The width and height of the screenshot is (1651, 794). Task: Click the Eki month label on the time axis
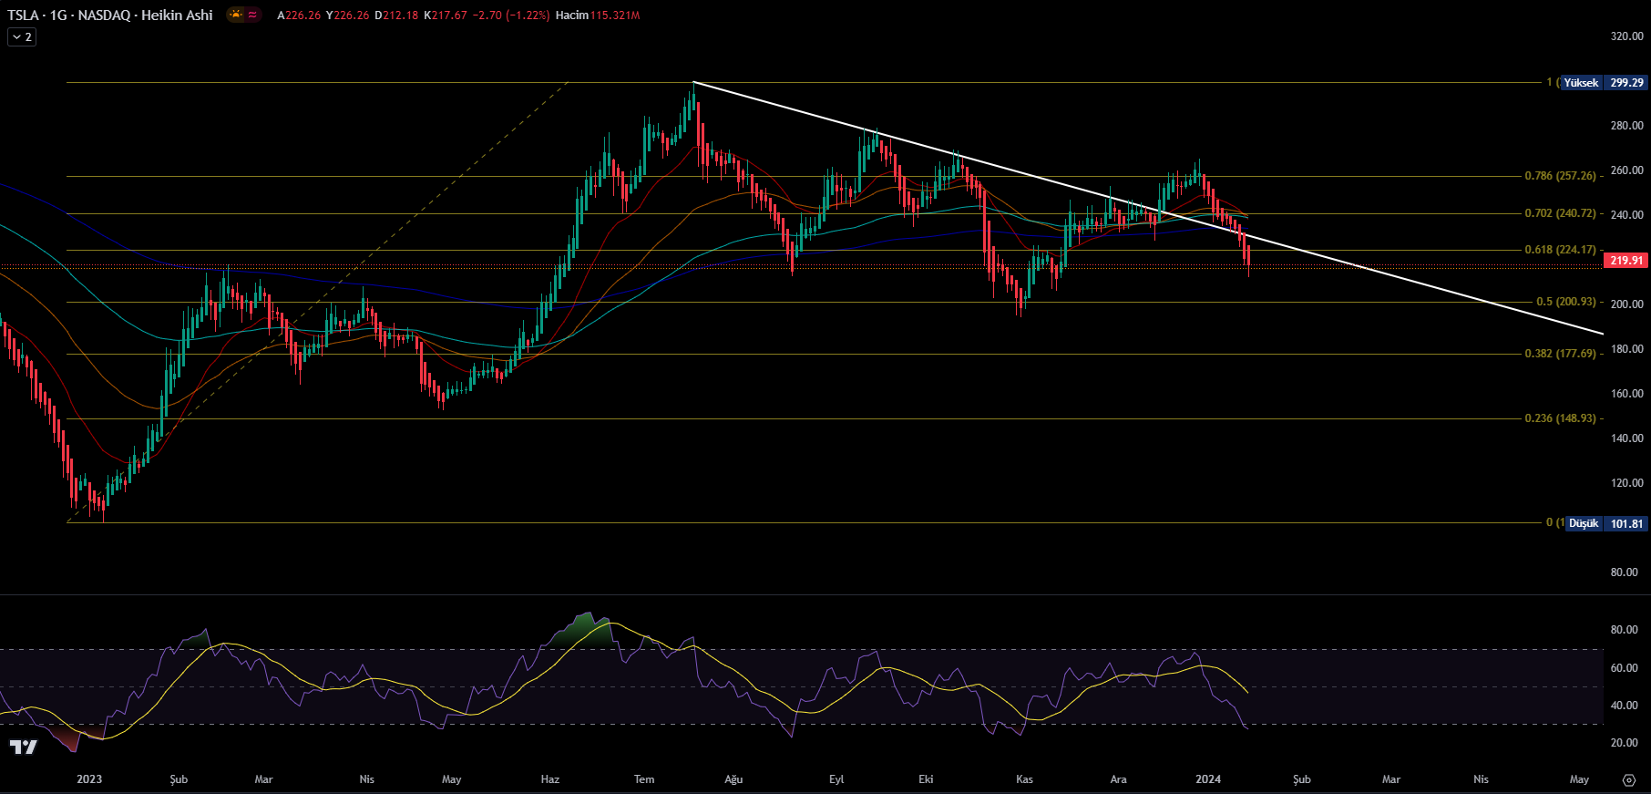pyautogui.click(x=926, y=779)
